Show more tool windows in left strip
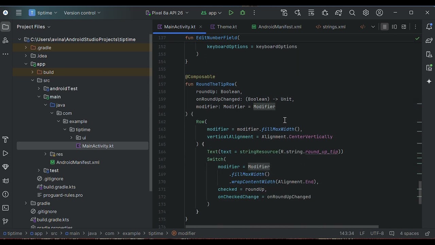435x245 pixels. pyautogui.click(x=5, y=54)
